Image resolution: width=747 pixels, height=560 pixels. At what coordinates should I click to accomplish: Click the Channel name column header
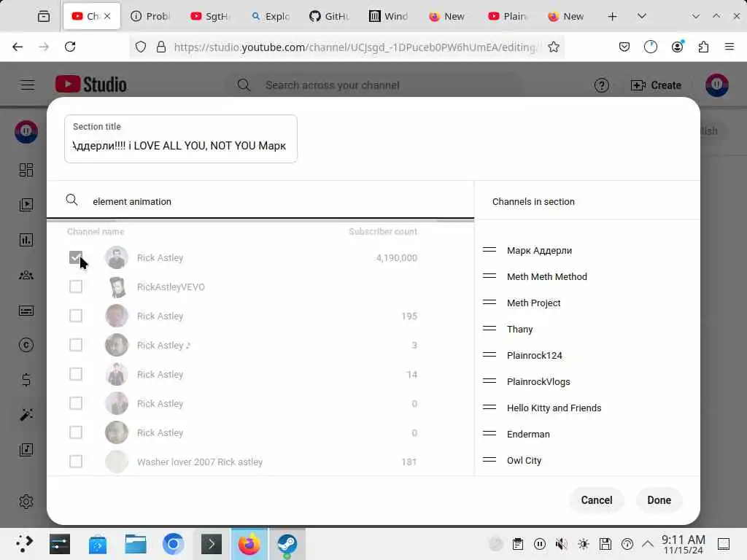tap(96, 231)
